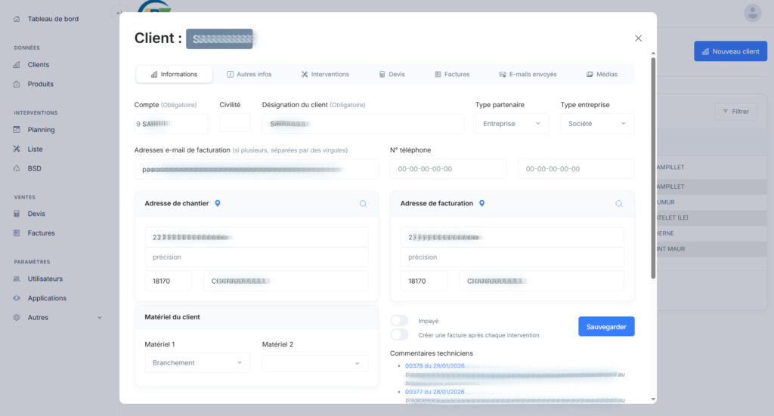Toggle the Impayé switch
This screenshot has height=416, width=774.
[399, 321]
